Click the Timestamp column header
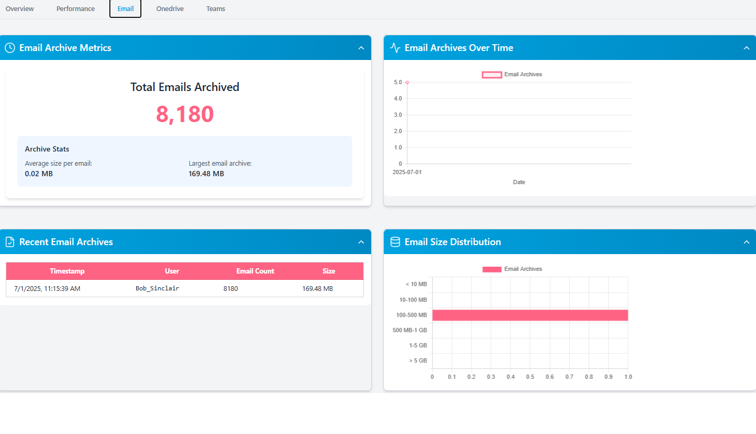The height and width of the screenshot is (434, 756). tap(67, 271)
